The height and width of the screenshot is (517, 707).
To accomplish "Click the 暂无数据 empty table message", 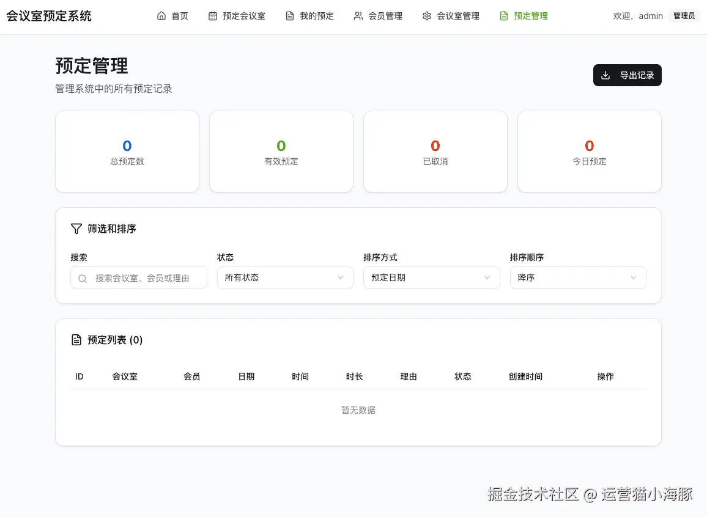I will tap(358, 410).
